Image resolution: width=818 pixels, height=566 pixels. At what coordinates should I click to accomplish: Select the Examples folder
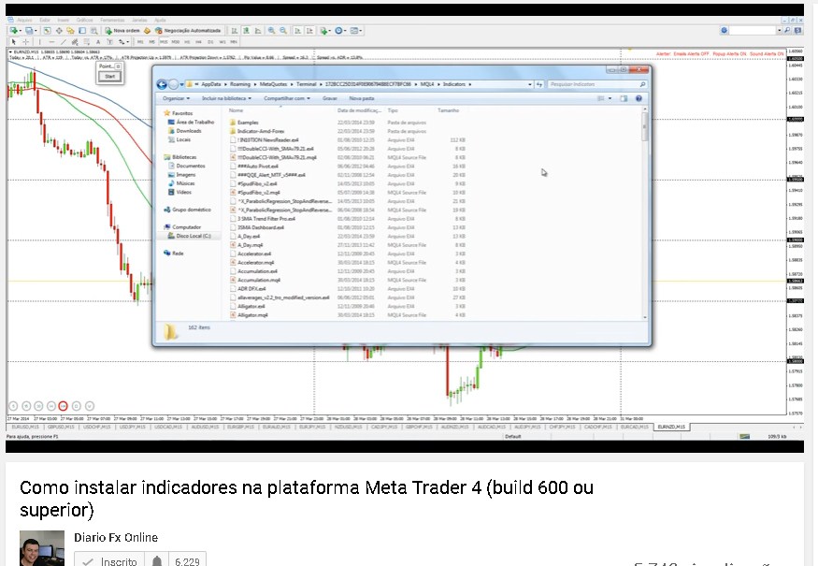pyautogui.click(x=248, y=123)
